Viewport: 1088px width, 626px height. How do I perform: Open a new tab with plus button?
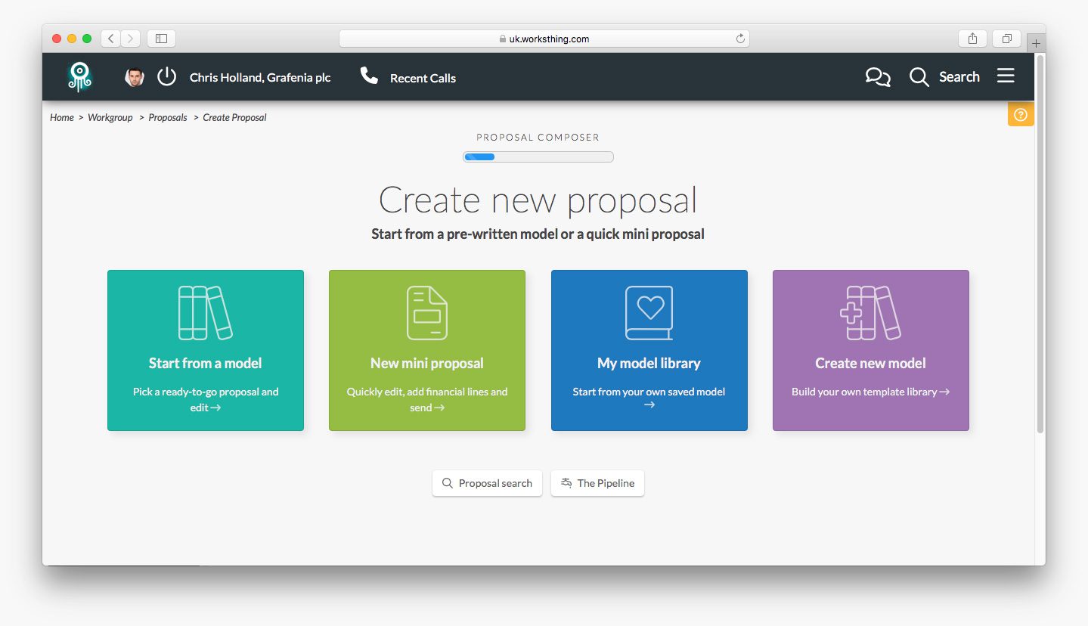1036,43
